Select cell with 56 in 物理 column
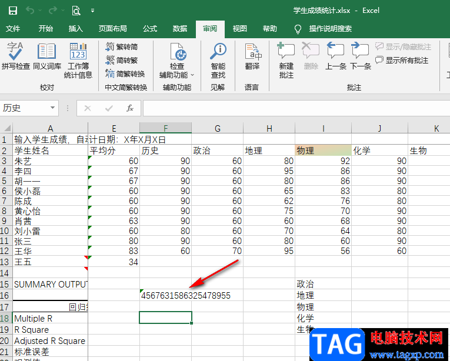The height and width of the screenshot is (361, 450). click(x=323, y=251)
